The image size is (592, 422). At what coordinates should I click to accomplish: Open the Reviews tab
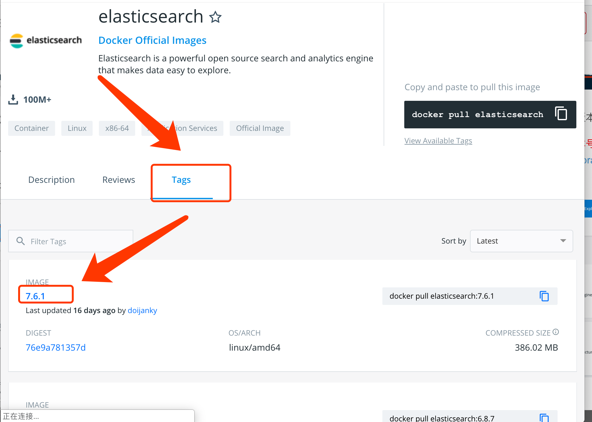(119, 180)
